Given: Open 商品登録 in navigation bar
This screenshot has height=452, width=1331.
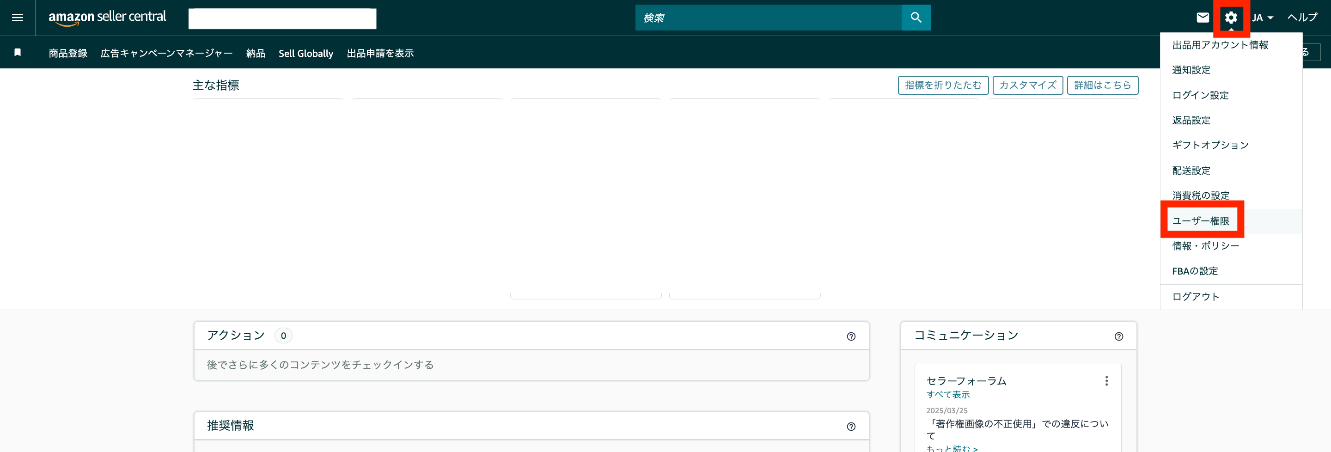Looking at the screenshot, I should (67, 53).
